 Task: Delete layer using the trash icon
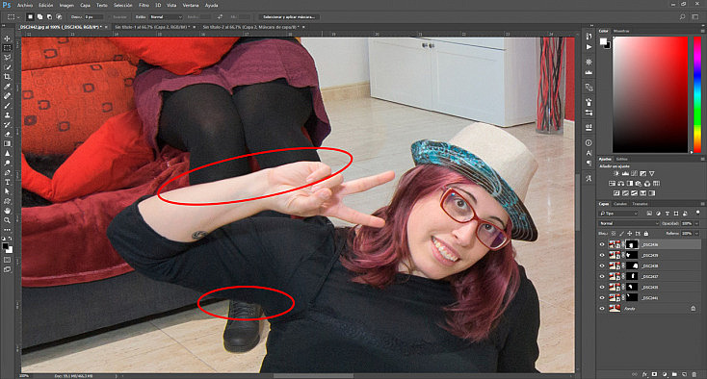694,374
